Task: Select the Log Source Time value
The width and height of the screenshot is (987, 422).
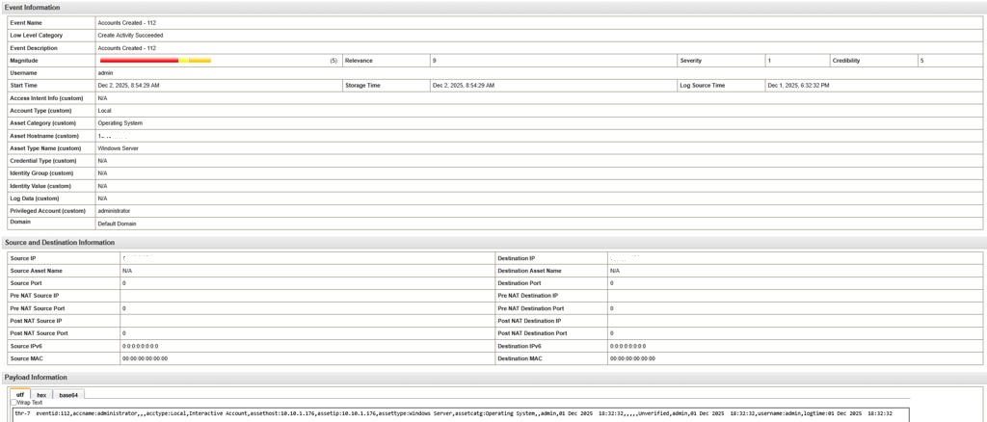Action: coord(798,86)
